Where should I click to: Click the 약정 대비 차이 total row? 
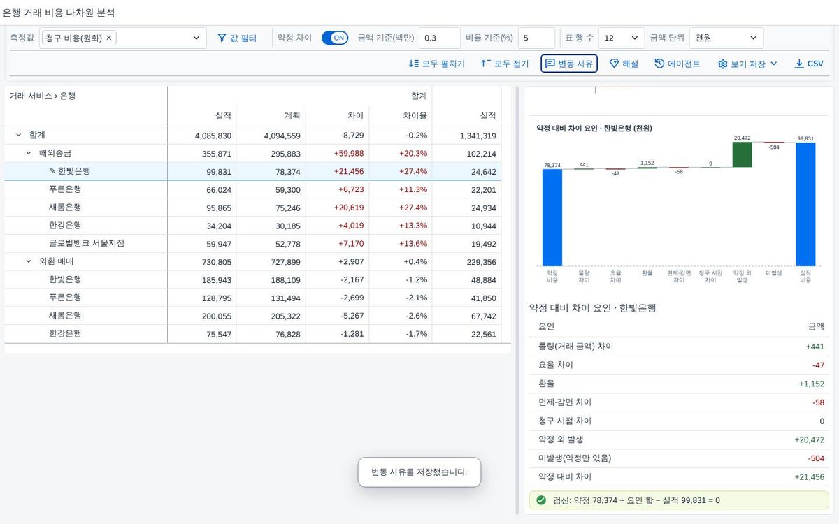pyautogui.click(x=680, y=476)
